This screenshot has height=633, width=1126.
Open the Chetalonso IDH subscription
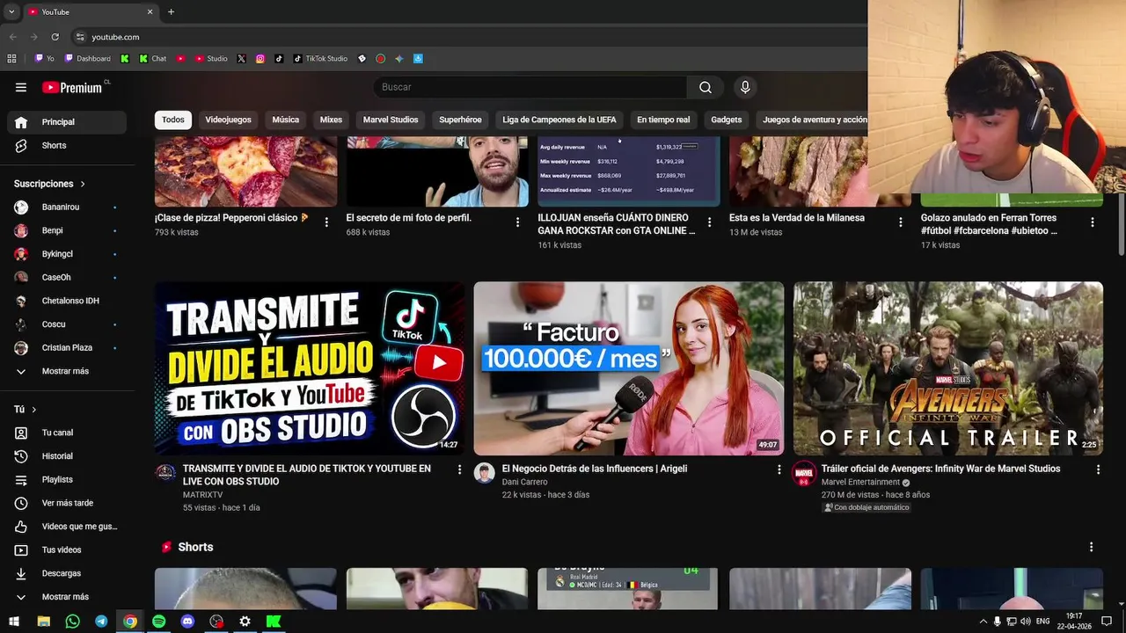pos(67,301)
